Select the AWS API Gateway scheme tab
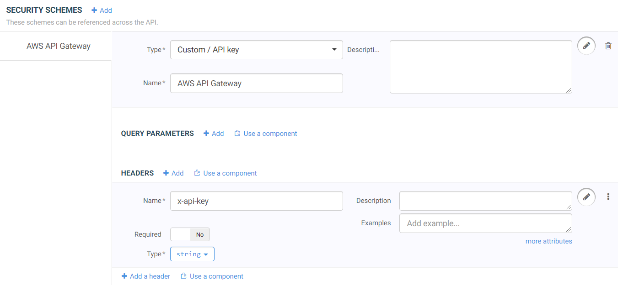Viewport: 618px width, 290px height. point(58,46)
